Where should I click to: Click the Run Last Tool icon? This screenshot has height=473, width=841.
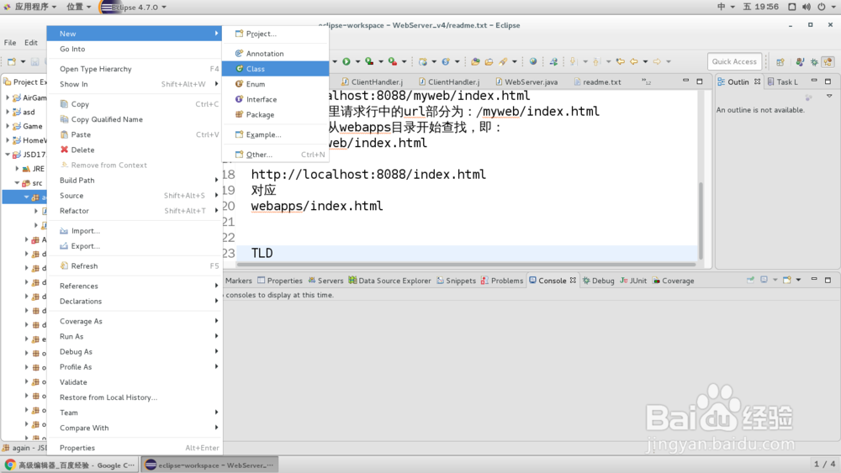coord(393,61)
